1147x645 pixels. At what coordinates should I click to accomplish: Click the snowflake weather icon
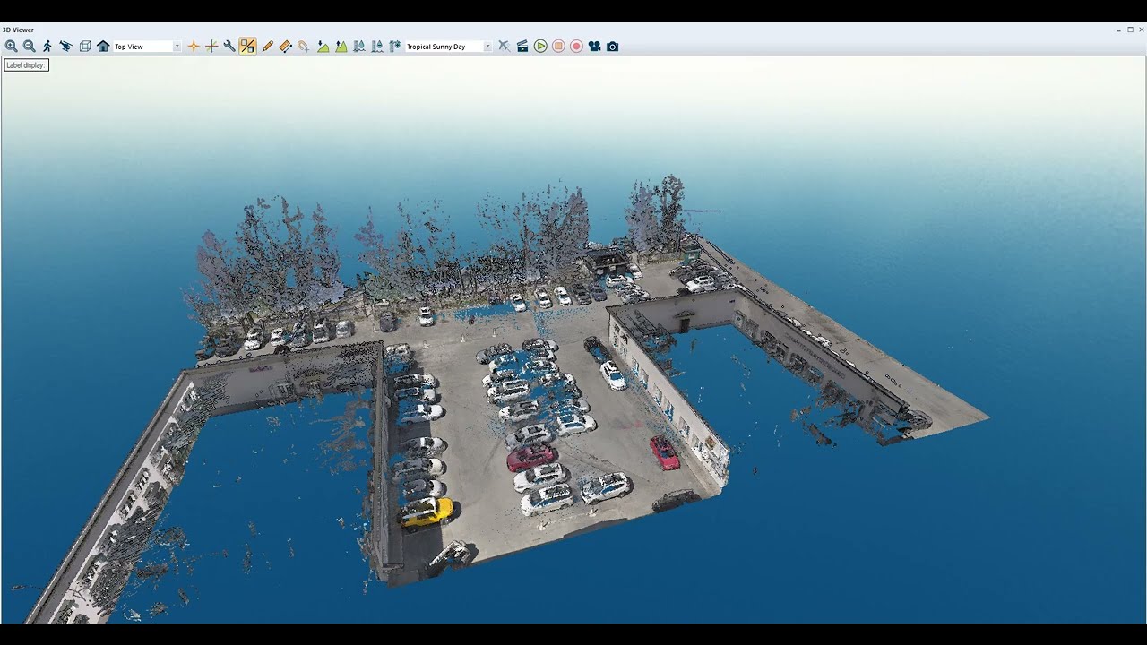click(x=395, y=47)
